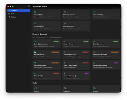Click the top Generation Guides card icon
The image size is (127, 100).
pyautogui.click(x=35, y=24)
